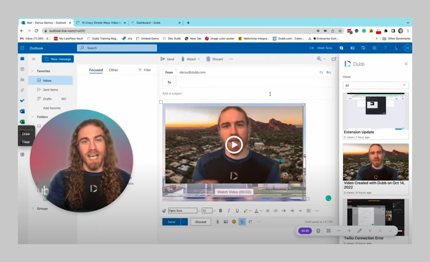Viewport: 430px width, 262px height.
Task: Open People in the left rail
Action: coord(22,80)
